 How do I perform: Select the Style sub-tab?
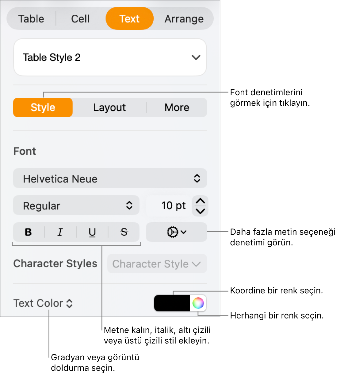(x=43, y=107)
